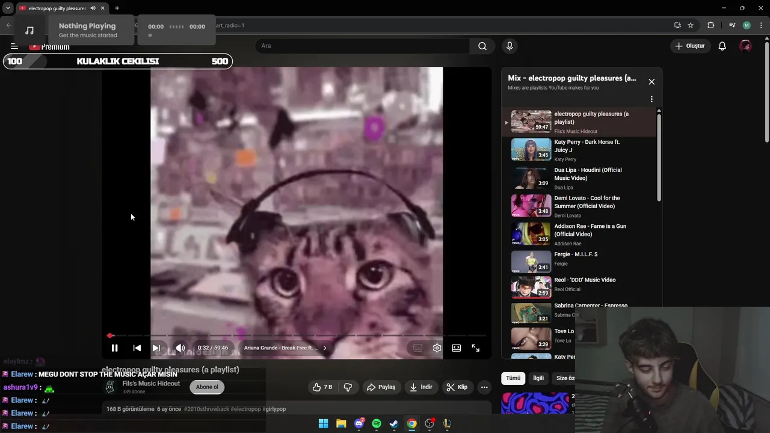Image resolution: width=770 pixels, height=433 pixels.
Task: Open Steam from the taskbar
Action: click(394, 423)
